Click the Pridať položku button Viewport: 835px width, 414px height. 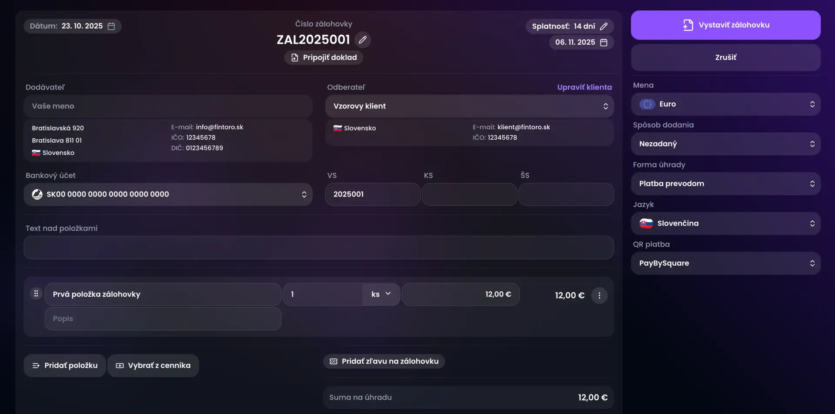pyautogui.click(x=65, y=365)
